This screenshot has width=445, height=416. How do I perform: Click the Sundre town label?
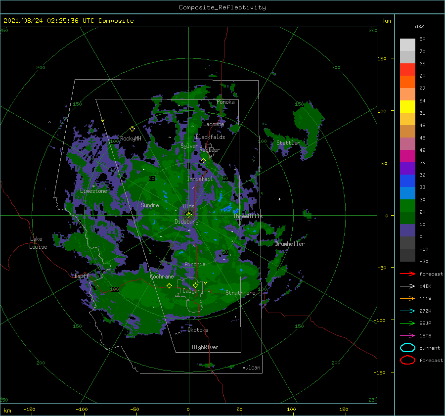150,205
